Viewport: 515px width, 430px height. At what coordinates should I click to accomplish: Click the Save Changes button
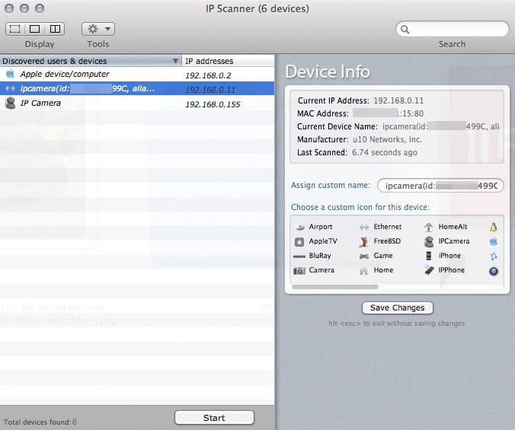(397, 307)
